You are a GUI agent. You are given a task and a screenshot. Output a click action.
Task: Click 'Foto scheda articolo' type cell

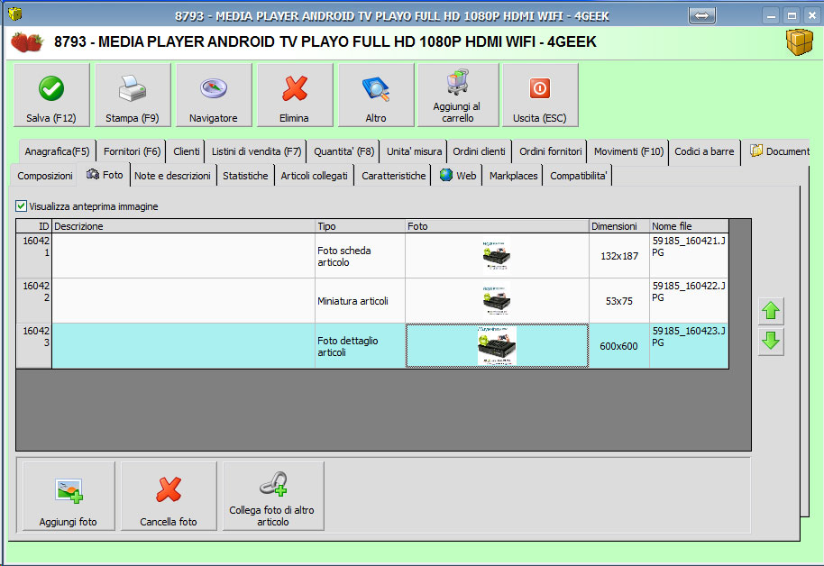tap(360, 256)
